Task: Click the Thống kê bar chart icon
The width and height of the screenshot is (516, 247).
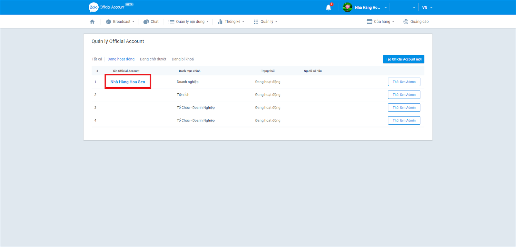Action: [x=220, y=22]
